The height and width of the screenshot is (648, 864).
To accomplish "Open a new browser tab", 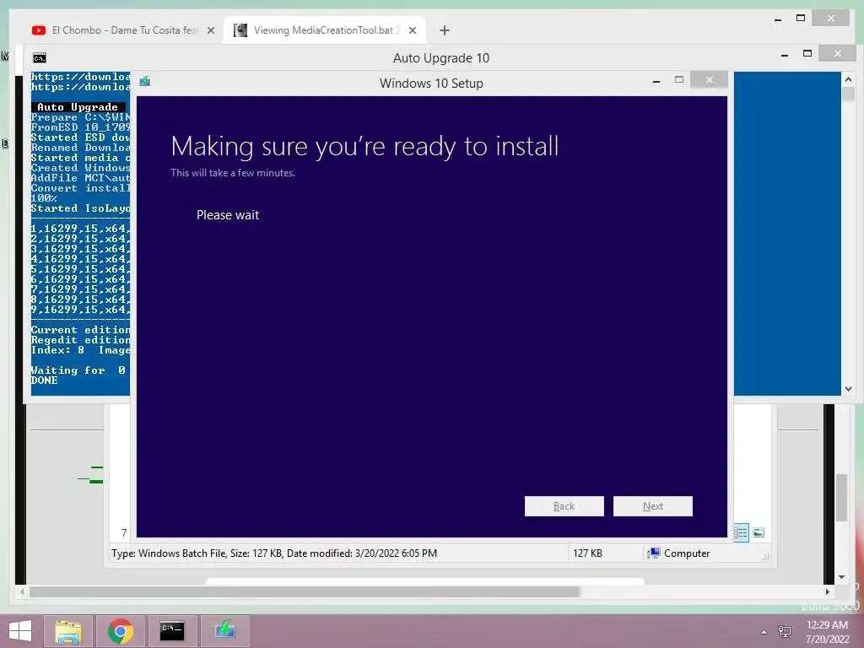I will pos(444,30).
